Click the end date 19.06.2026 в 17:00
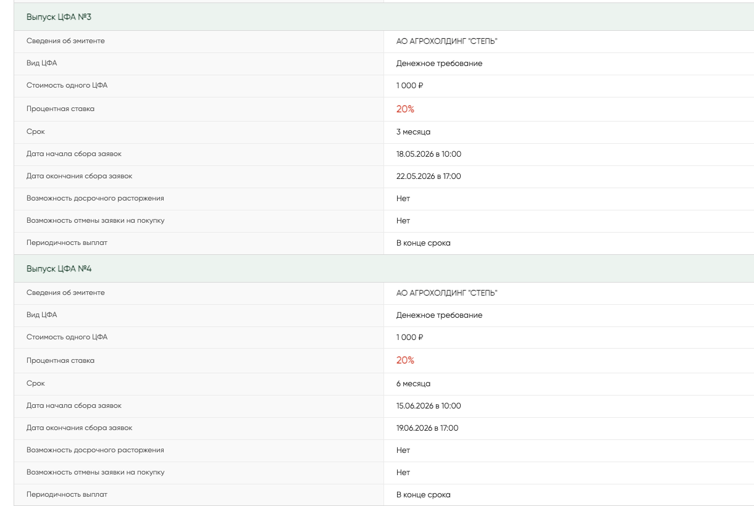Screen dimensions: 754x506 (427, 428)
